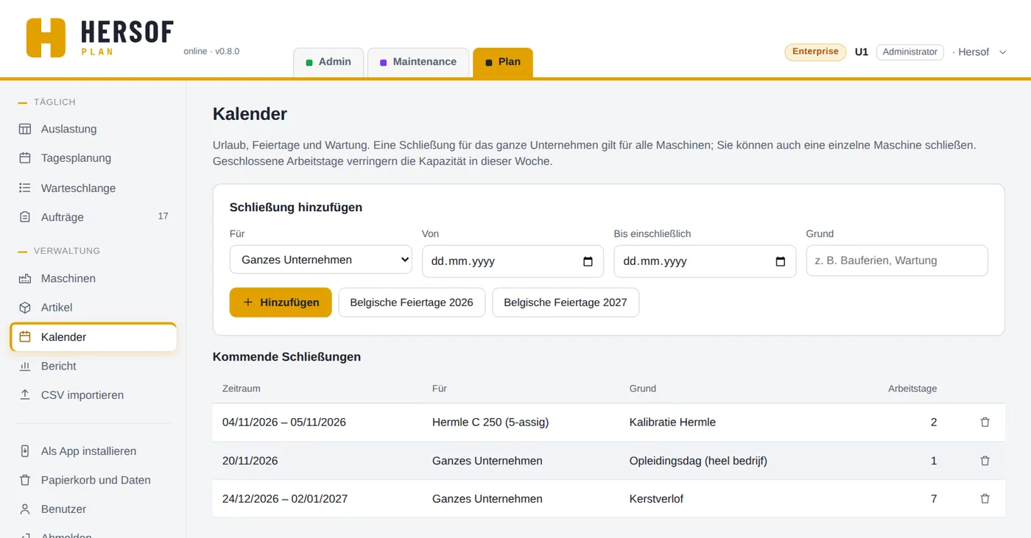The height and width of the screenshot is (538, 1031).
Task: Click the Enterprise plan badge
Action: (x=815, y=52)
